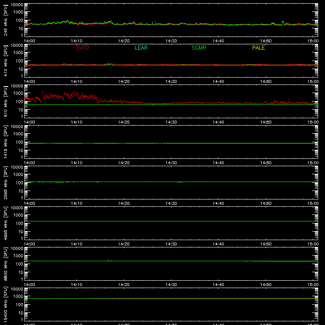Click 15:00 tick label below 245 MHz panel
Screen dimensions: 325x325
[x=313, y=41]
